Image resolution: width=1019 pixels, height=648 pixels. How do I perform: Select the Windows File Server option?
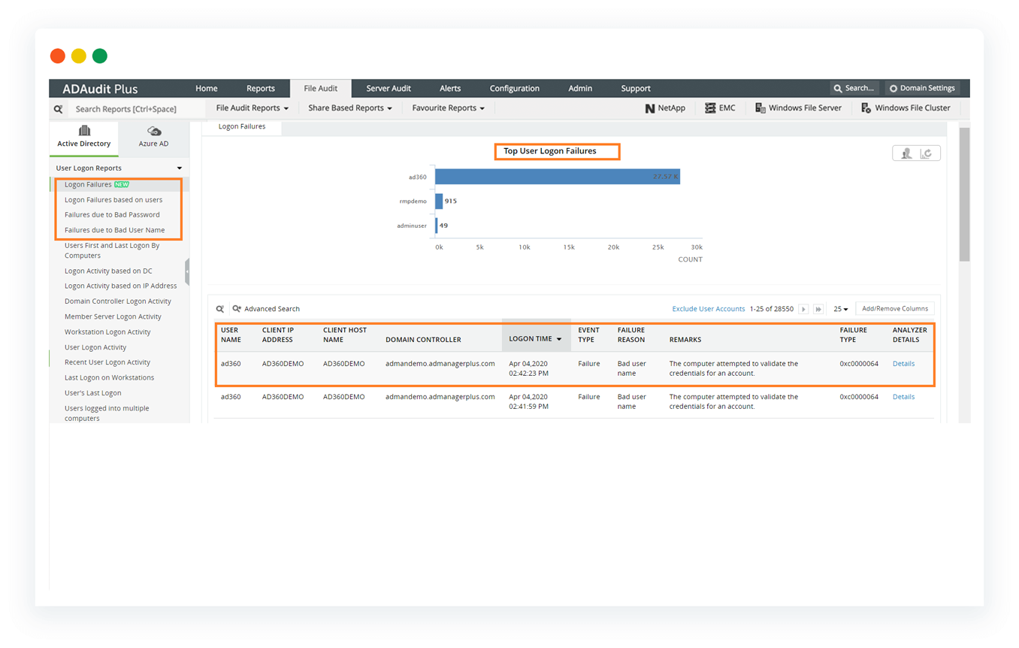(798, 108)
